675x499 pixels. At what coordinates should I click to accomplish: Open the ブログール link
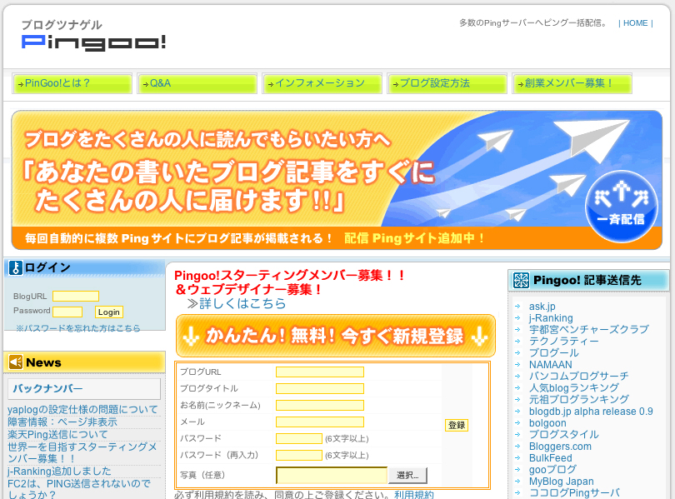[x=553, y=352]
